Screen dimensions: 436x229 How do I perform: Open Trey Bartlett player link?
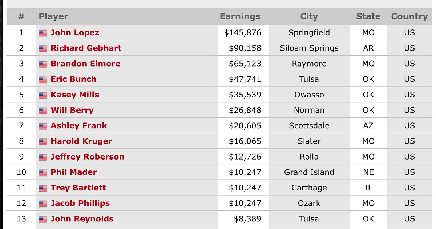(x=78, y=188)
